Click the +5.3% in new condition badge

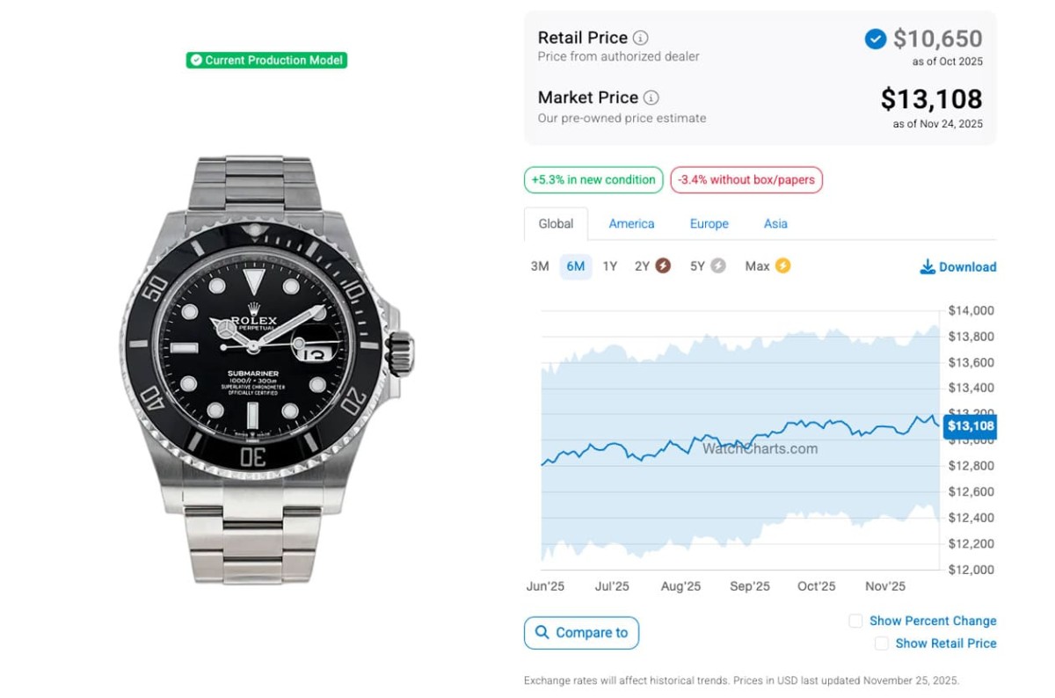tap(593, 180)
